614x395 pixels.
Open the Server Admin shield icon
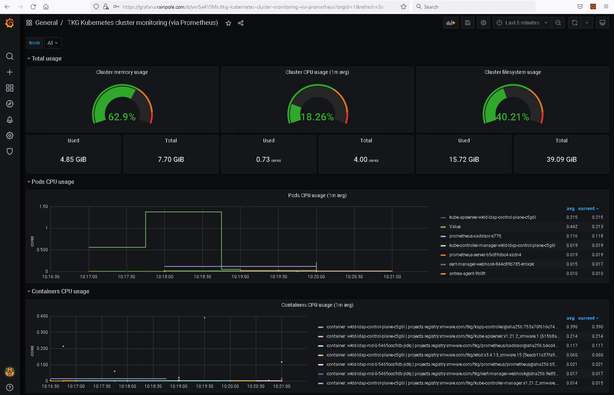[10, 151]
